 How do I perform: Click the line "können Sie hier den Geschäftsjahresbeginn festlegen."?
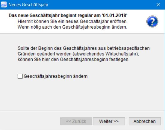coord(74,60)
